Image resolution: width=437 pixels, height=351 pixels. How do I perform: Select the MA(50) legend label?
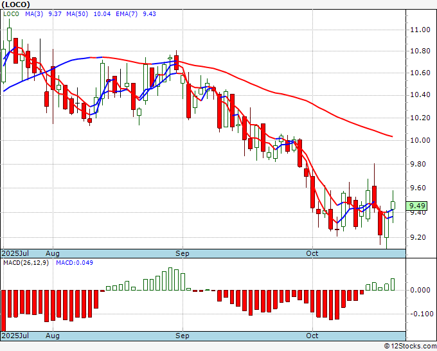[x=77, y=14]
